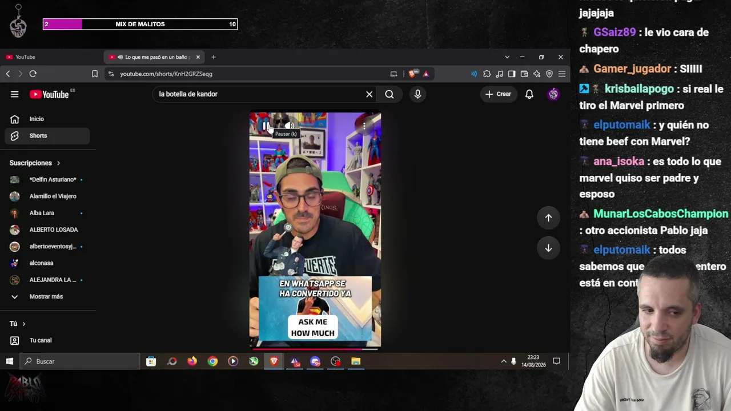Open the tab search dropdown chevron
731x411 pixels.
coord(507,57)
